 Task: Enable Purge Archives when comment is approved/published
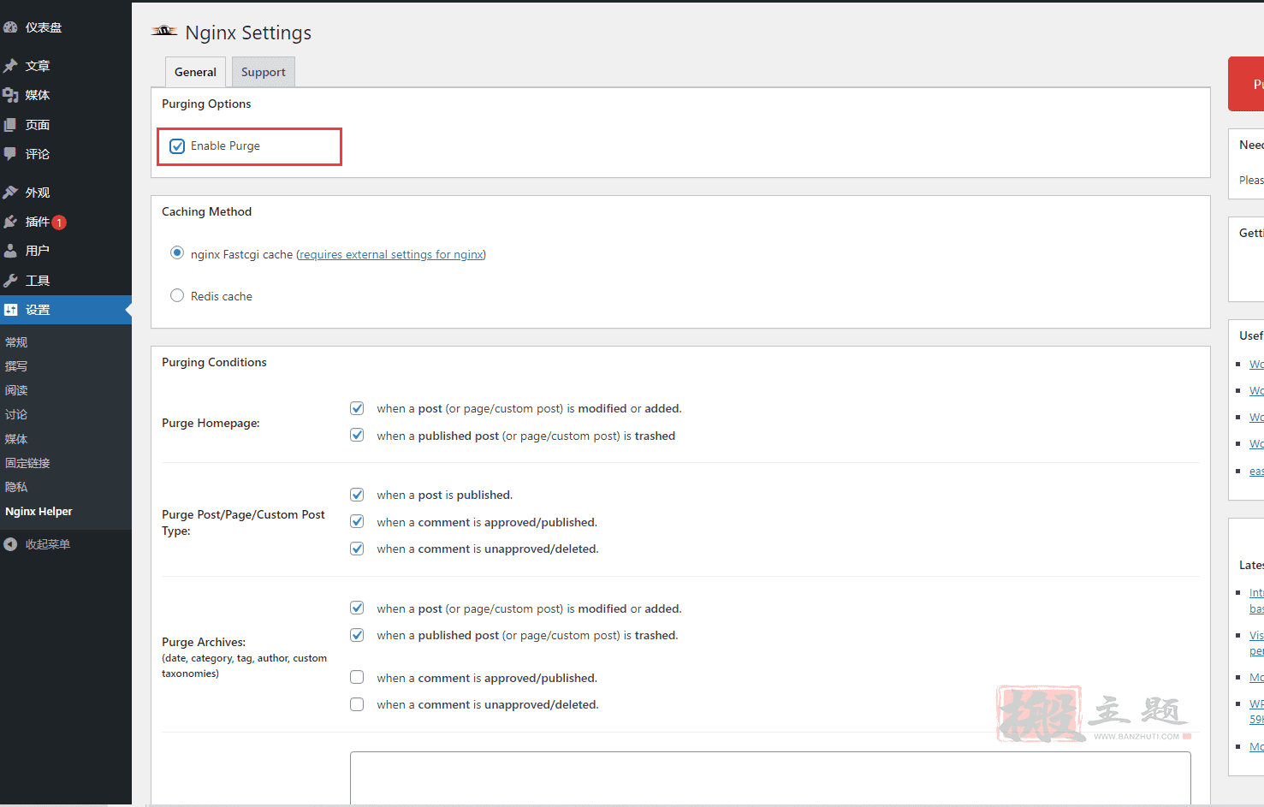click(x=357, y=678)
